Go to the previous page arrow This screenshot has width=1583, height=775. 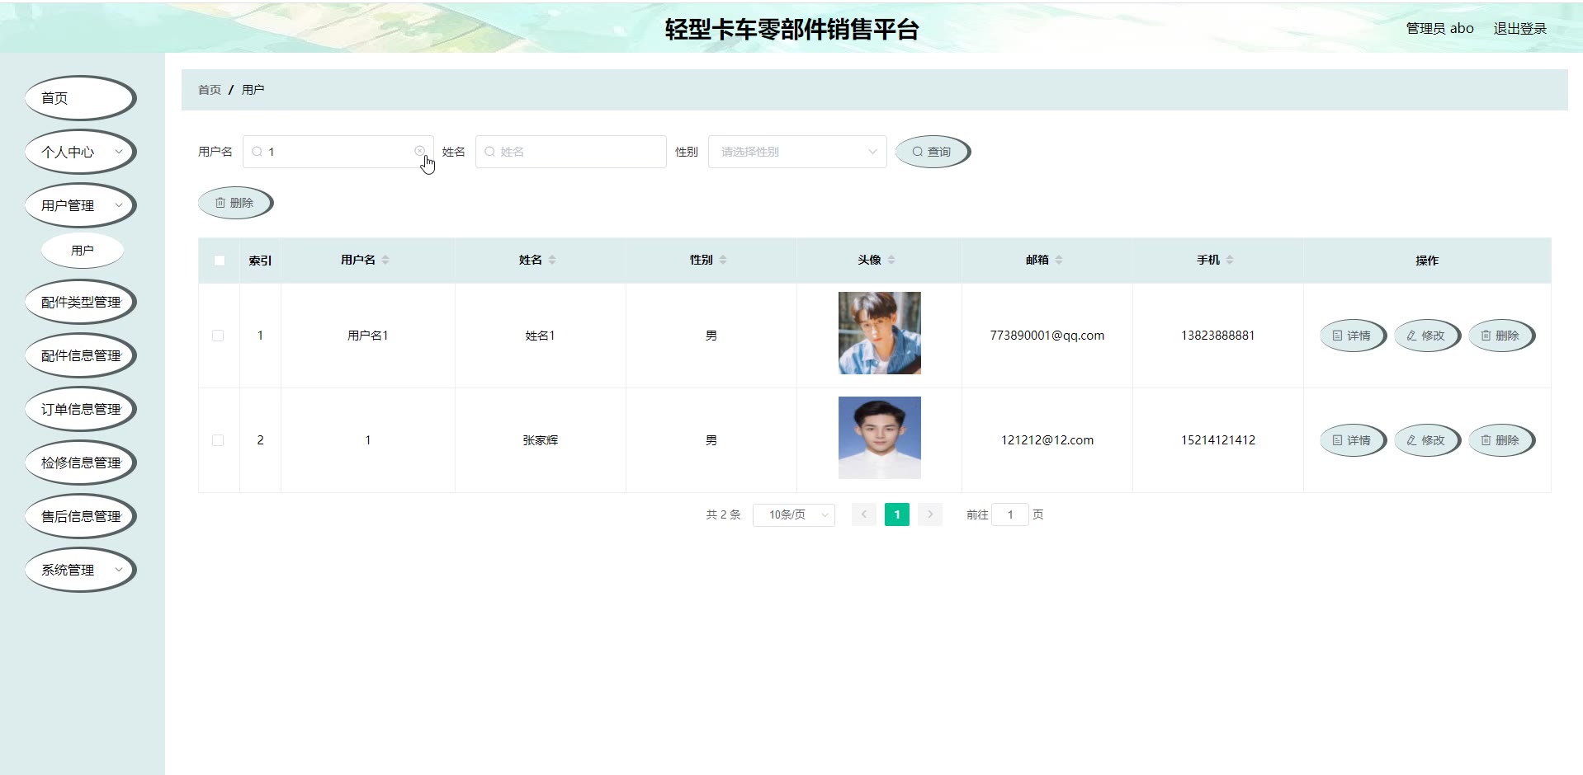[x=864, y=514]
